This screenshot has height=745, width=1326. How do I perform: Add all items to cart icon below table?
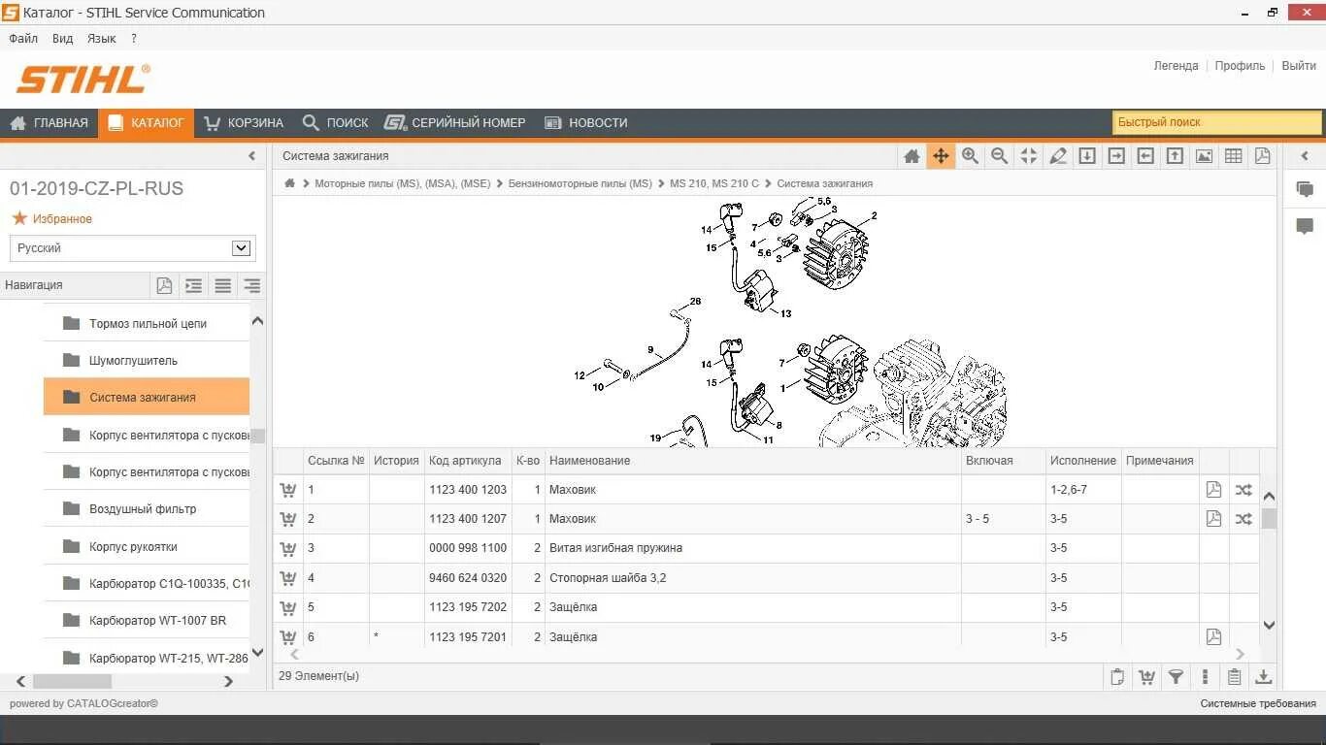coord(1146,677)
